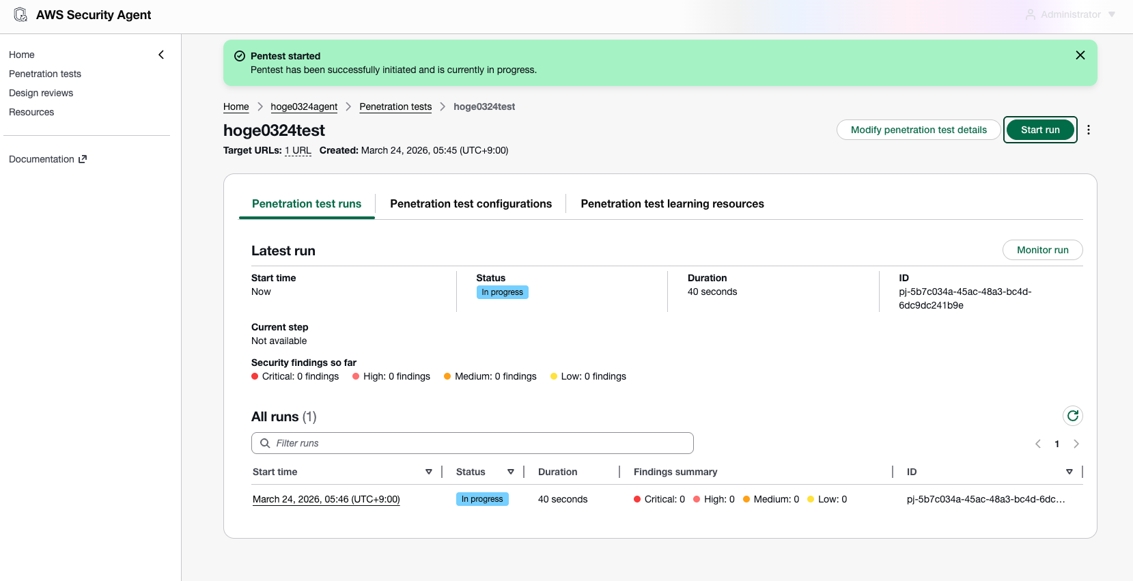Go to next page of runs
The width and height of the screenshot is (1133, 581).
[x=1076, y=444]
